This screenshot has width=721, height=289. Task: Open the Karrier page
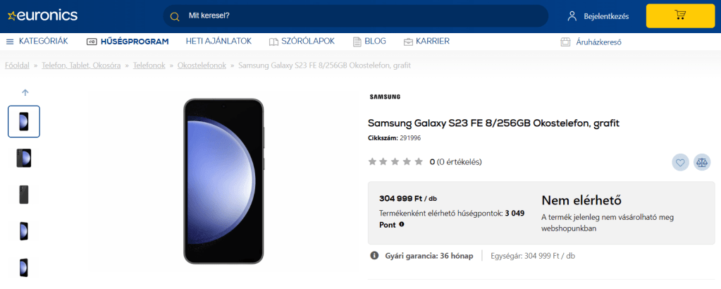click(x=426, y=41)
